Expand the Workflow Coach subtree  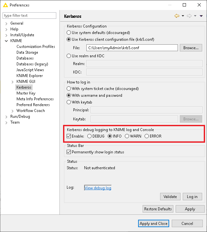(12, 111)
